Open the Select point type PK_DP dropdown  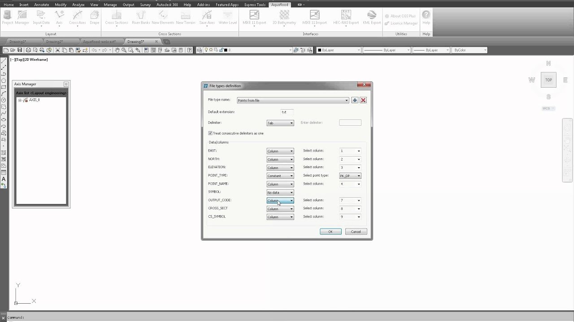coord(350,176)
